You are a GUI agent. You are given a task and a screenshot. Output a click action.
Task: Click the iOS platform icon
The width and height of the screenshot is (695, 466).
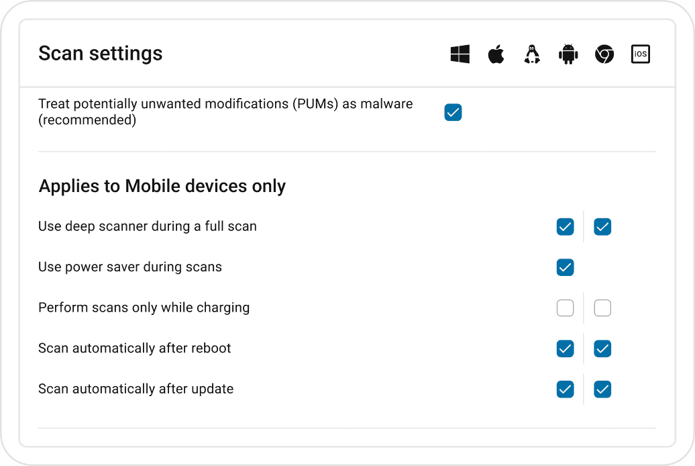[x=641, y=54]
